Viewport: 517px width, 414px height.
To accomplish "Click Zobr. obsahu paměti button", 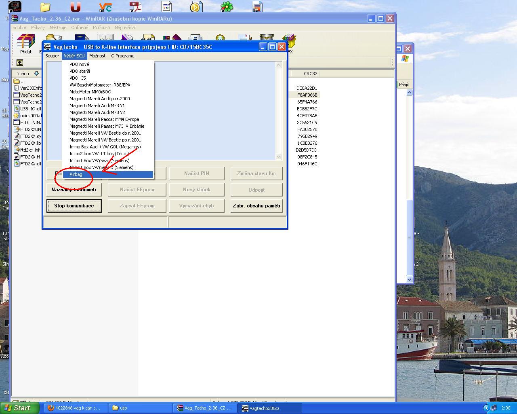I will 256,206.
